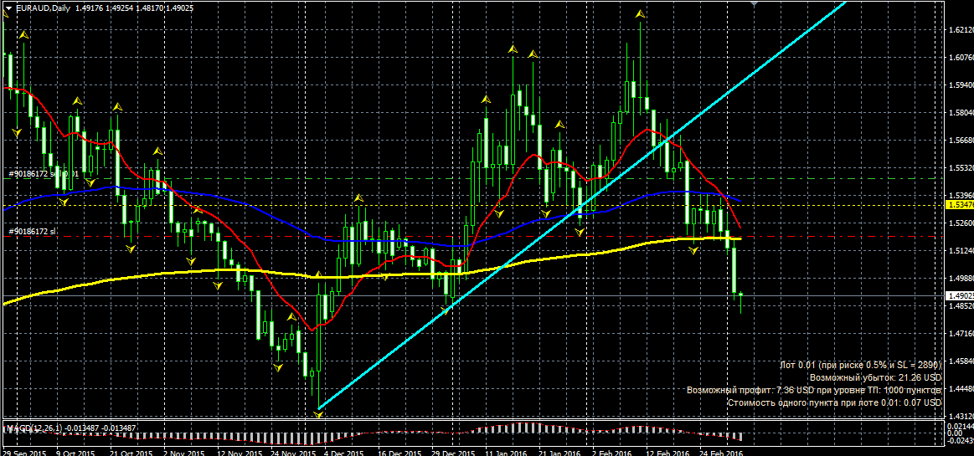Image resolution: width=974 pixels, height=456 pixels.
Task: Click the 1.6212 price scale label
Action: (x=960, y=30)
